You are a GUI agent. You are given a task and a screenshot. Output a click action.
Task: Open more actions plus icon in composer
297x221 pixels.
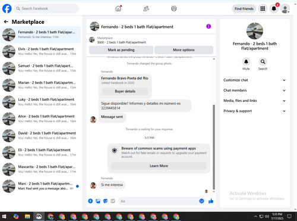[x=90, y=201]
